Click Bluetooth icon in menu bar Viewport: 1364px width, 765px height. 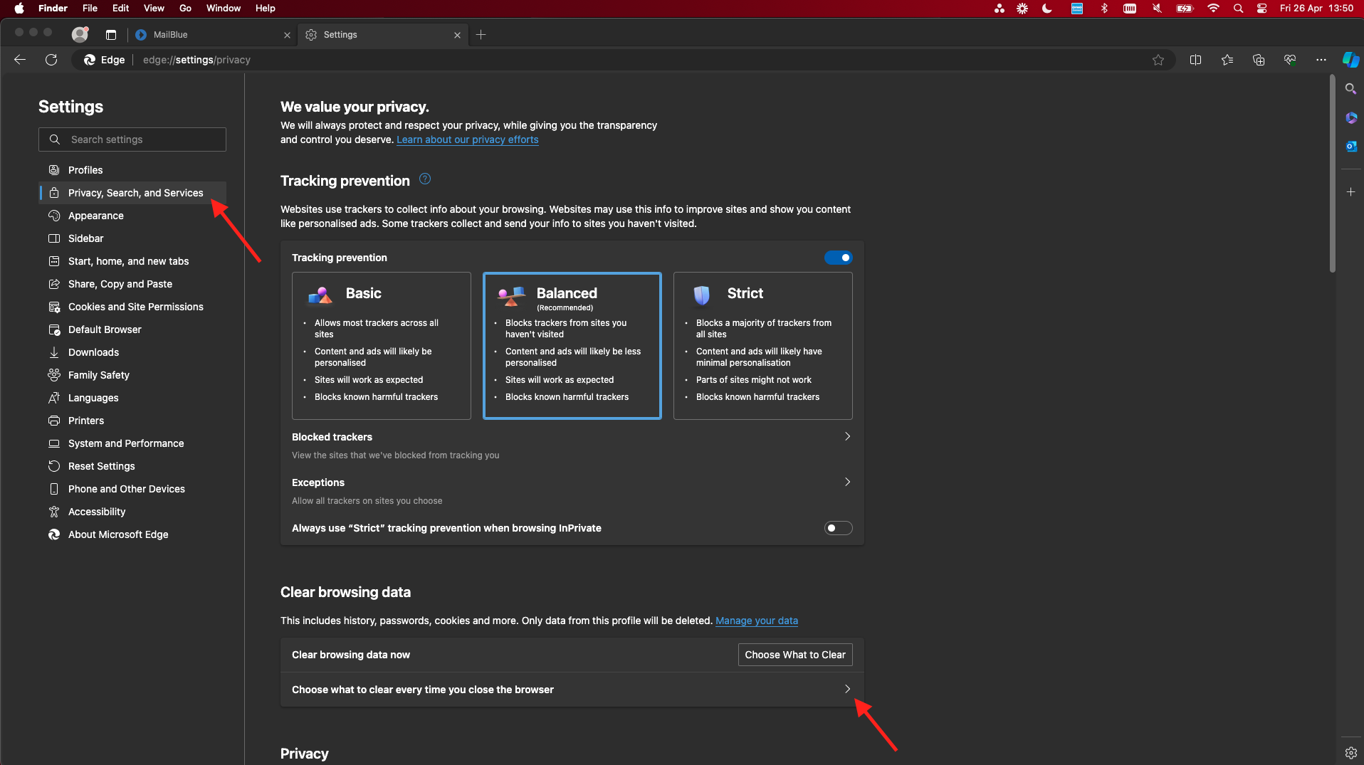pyautogui.click(x=1104, y=9)
